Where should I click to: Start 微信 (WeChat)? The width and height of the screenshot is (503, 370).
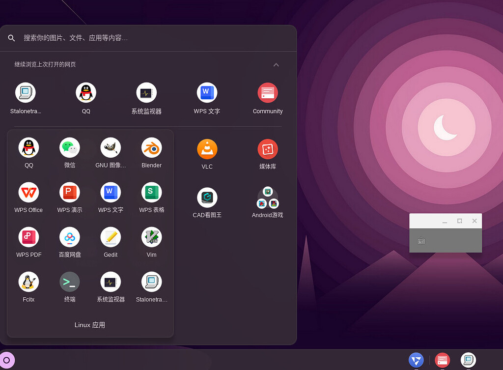(69, 148)
